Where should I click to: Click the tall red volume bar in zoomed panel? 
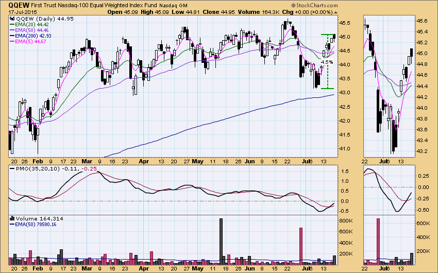pyautogui.click(x=378, y=242)
